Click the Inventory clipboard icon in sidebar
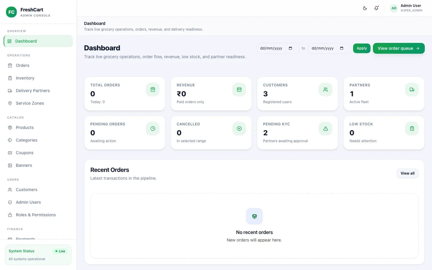The image size is (432, 270). pyautogui.click(x=10, y=78)
